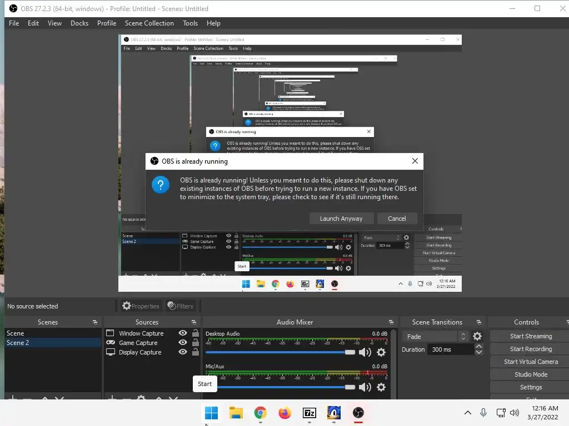Screen dimensions: 569x426
Task: Open the Edit menu
Action: coord(33,23)
